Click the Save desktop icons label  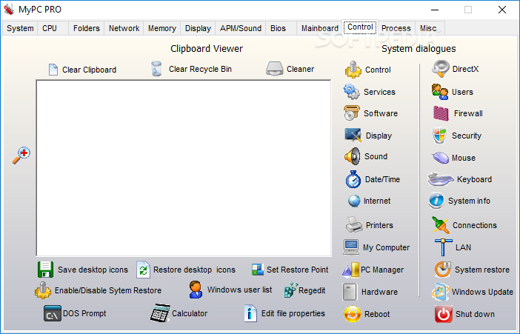[93, 270]
